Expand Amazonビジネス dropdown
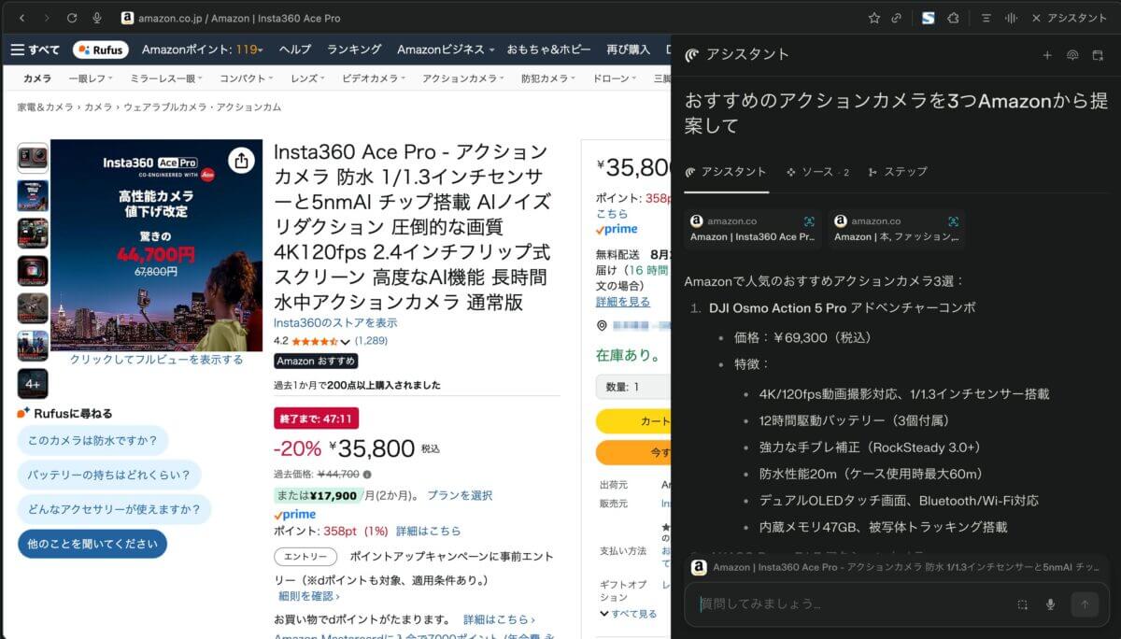The width and height of the screenshot is (1121, 639). point(447,50)
